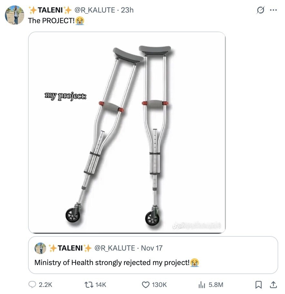Click the 5.8M views count
285x294 pixels.
216,285
